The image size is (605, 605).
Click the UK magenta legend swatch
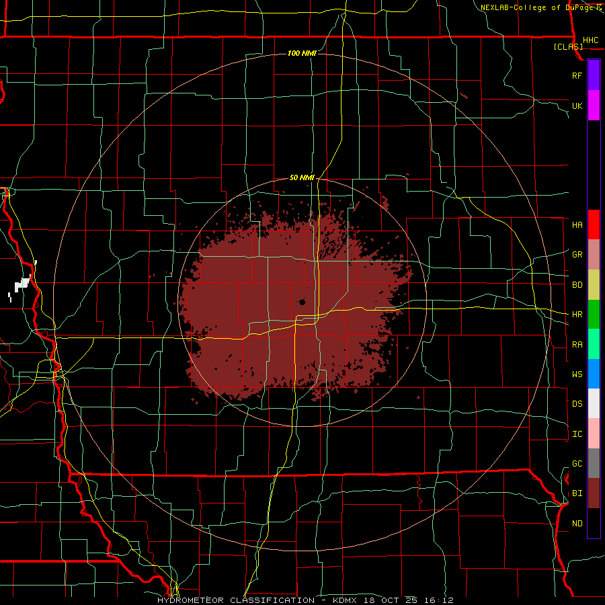(x=594, y=106)
